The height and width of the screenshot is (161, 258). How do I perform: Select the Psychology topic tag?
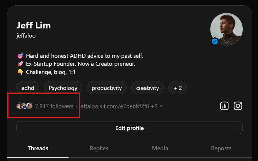click(x=63, y=88)
